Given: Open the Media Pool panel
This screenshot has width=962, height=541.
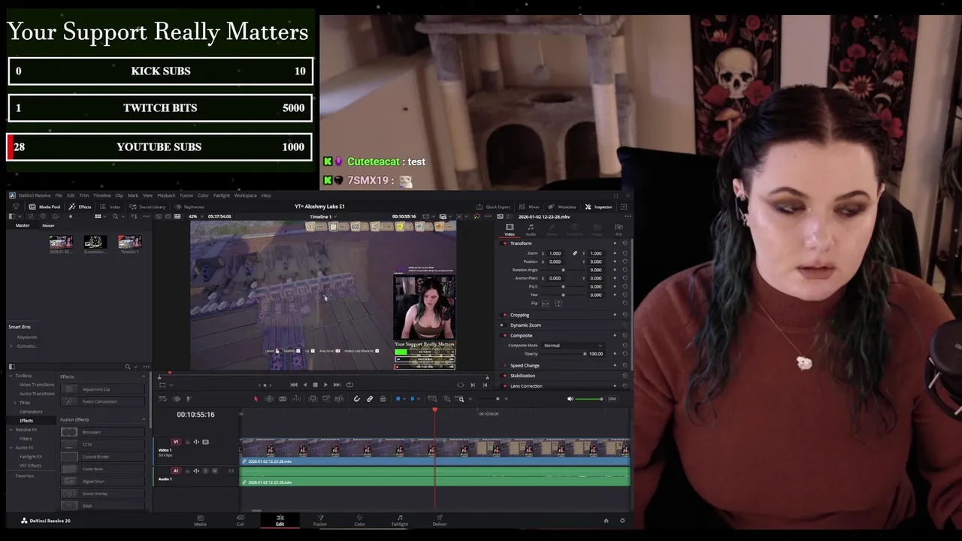Looking at the screenshot, I should [x=44, y=207].
